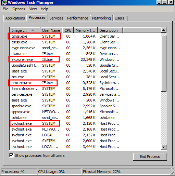175x176 pixels.
Task: Click the Desktop ... description cell
Action: click(109, 54)
